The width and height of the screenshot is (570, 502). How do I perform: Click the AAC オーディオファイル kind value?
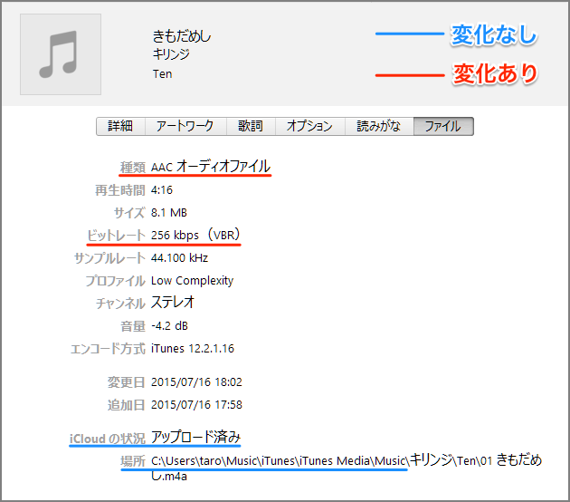(211, 167)
